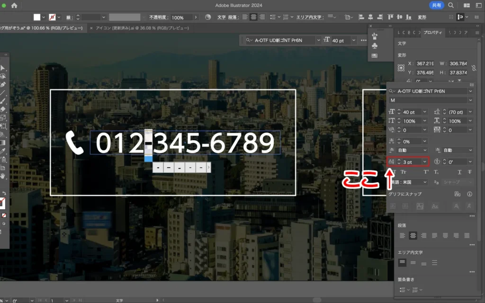Click the blue 共有 share button

click(x=437, y=6)
